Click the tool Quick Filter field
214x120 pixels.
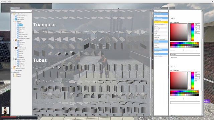pos(161,11)
